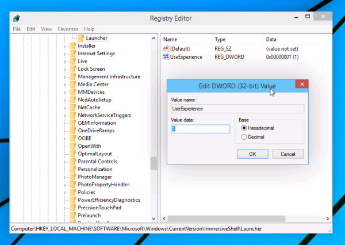This screenshot has width=345, height=245.
Task: Click the tree pane vertical scrollbar thumb
Action: point(154,163)
